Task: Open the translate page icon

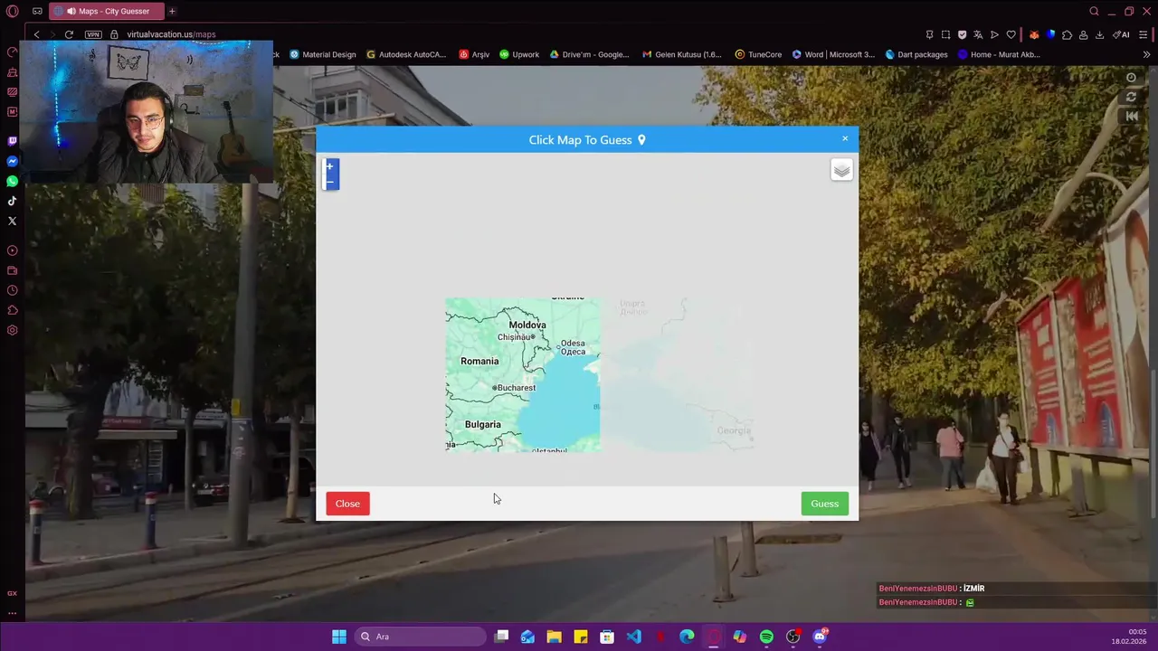Action: coord(978,34)
